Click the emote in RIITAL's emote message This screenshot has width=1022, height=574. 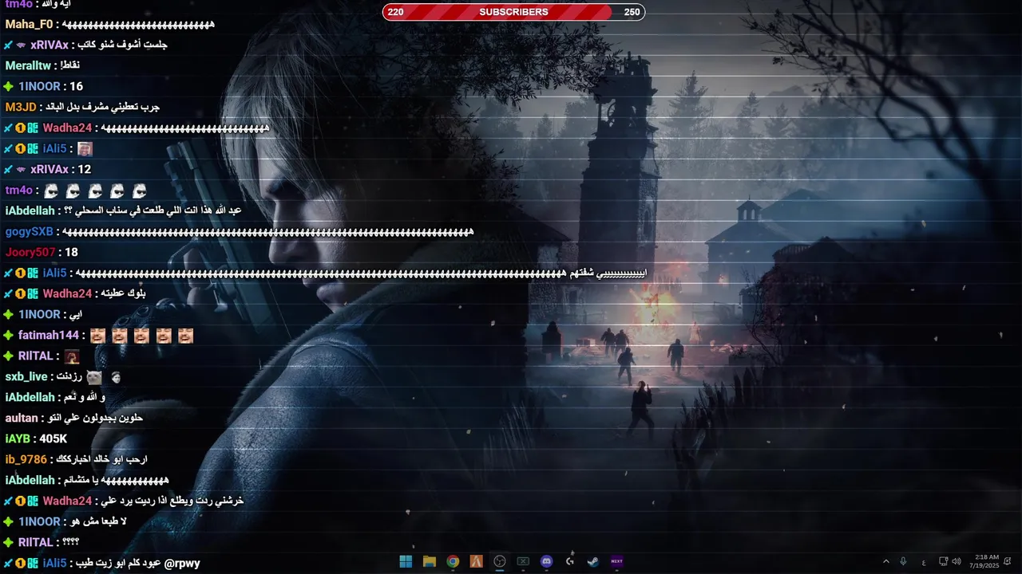click(x=72, y=356)
